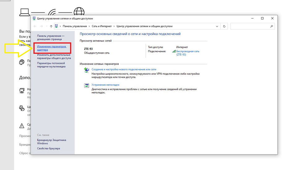Screen dimensions: 297x170
Task: Open Беспроводная сеть (ZTE-93) connection link
Action: 187,53
